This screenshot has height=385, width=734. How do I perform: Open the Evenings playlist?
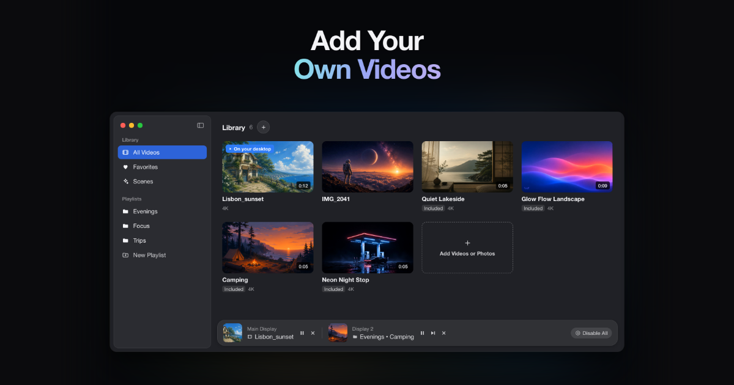point(162,211)
